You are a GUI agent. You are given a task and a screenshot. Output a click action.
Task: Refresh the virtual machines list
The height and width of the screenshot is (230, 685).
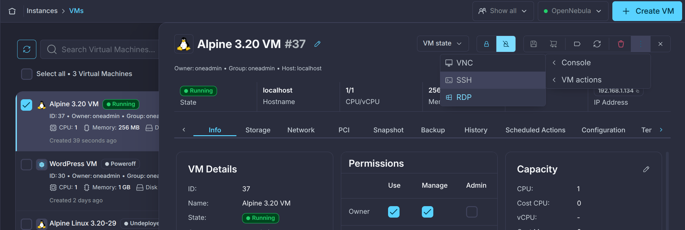(27, 49)
